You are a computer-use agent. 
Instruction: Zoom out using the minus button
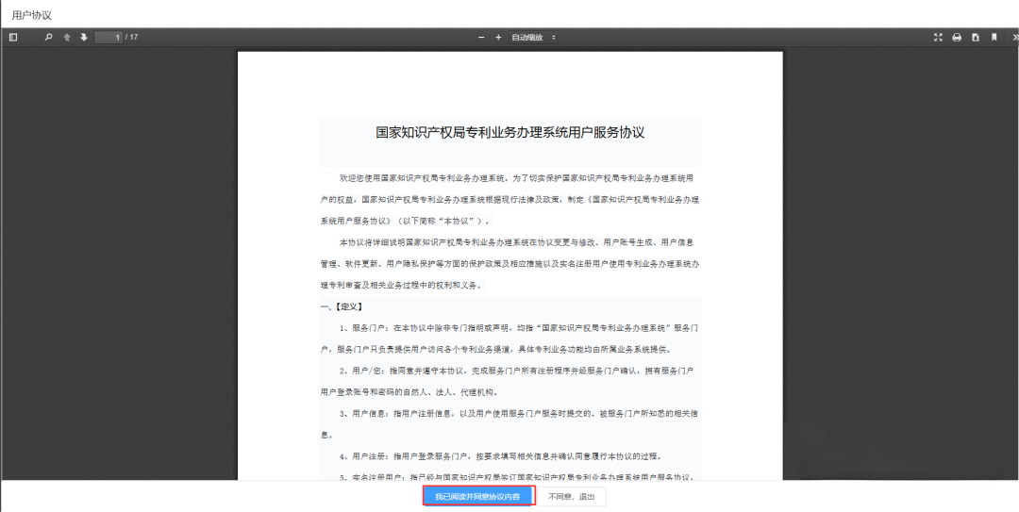click(481, 37)
